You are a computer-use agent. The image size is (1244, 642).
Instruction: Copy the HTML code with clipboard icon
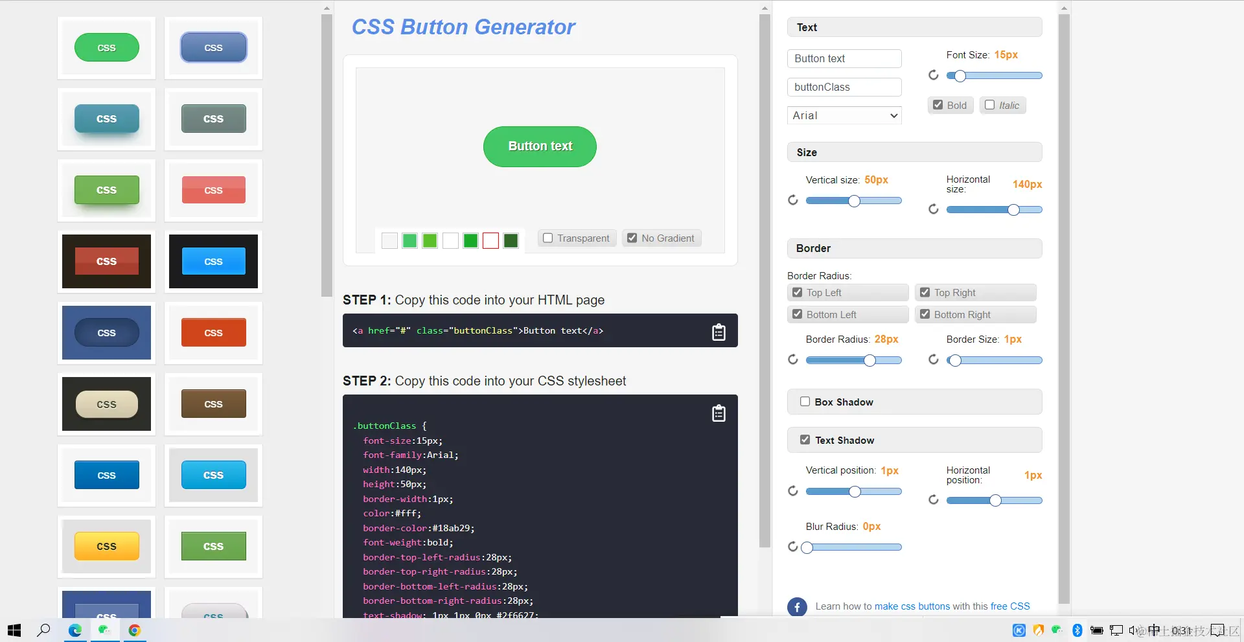[719, 332]
